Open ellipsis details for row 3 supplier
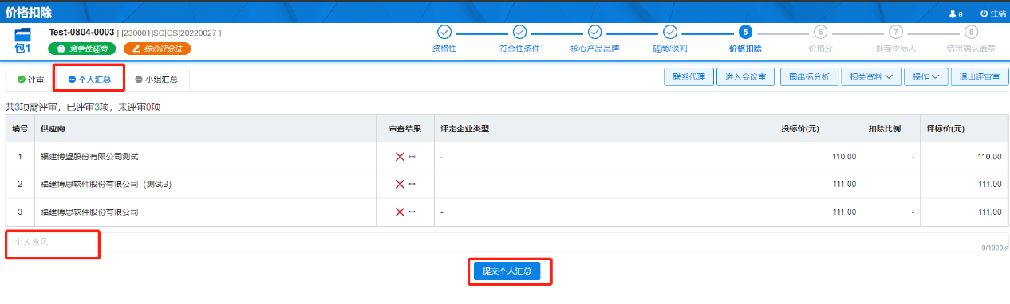 412,212
